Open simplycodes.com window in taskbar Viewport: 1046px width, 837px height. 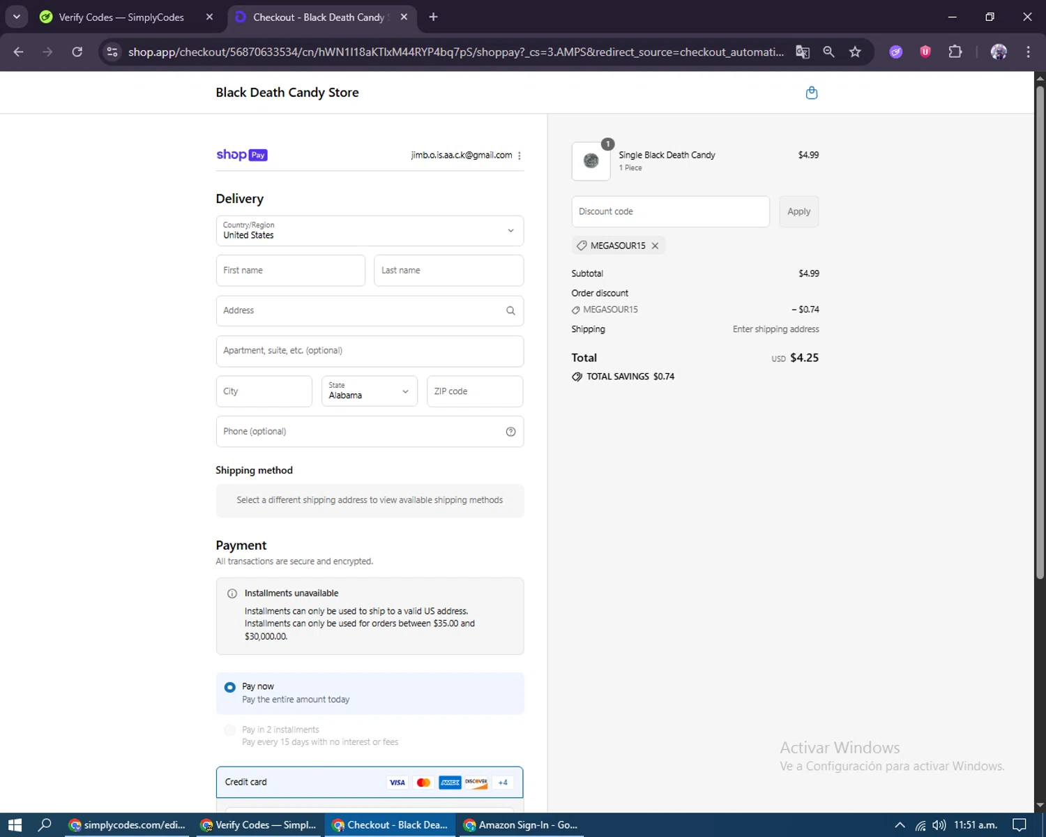coord(127,825)
